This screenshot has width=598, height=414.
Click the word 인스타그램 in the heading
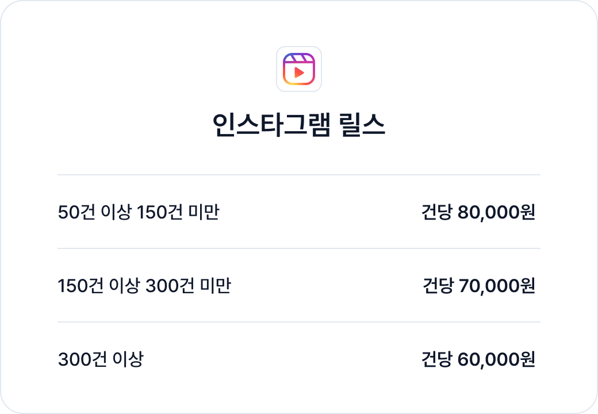[x=271, y=125]
